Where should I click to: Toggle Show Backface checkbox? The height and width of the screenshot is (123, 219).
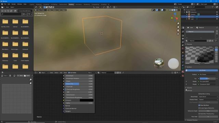tap(199, 105)
